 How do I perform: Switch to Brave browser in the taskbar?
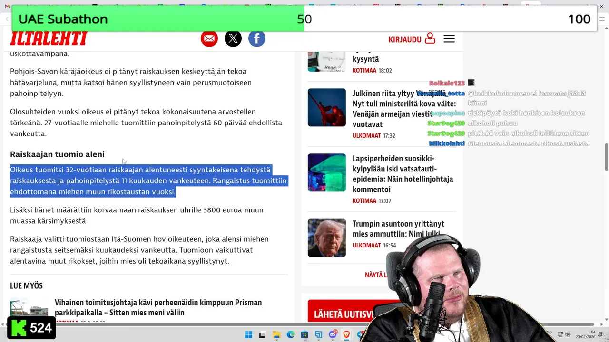(x=346, y=335)
